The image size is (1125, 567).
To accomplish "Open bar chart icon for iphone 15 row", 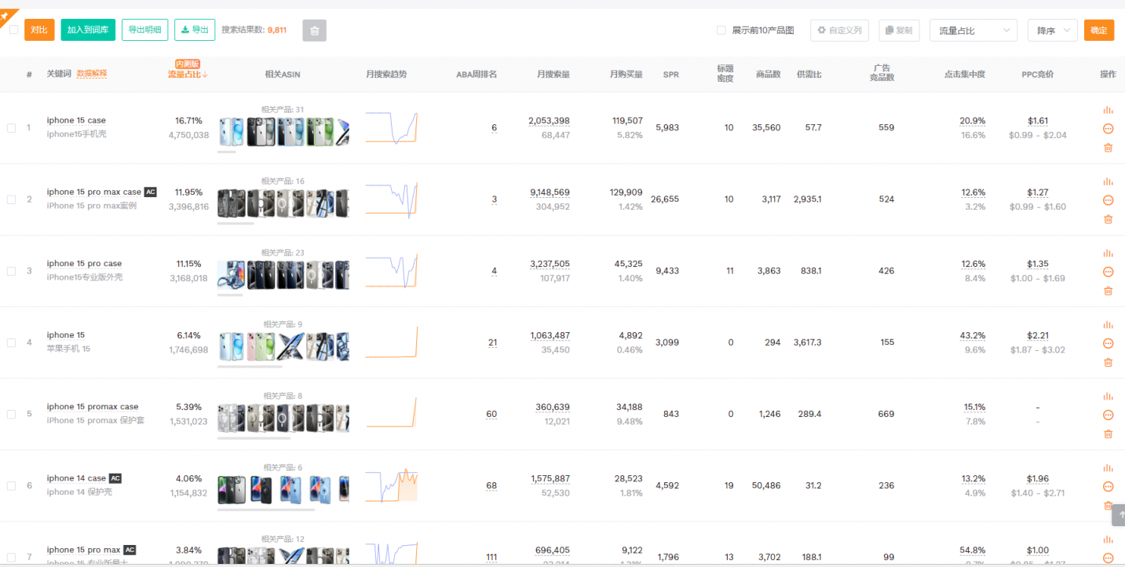I will coord(1108,324).
